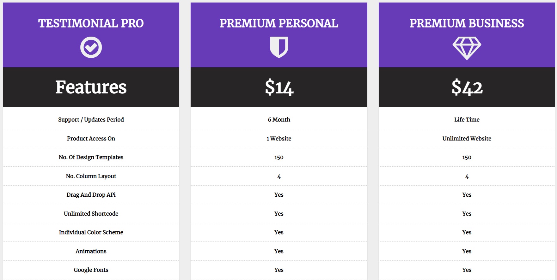This screenshot has width=557, height=280.
Task: Click the Animations feature label
Action: (x=91, y=251)
